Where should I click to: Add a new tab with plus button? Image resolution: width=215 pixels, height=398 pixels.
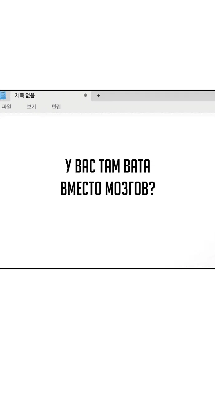[x=98, y=96]
